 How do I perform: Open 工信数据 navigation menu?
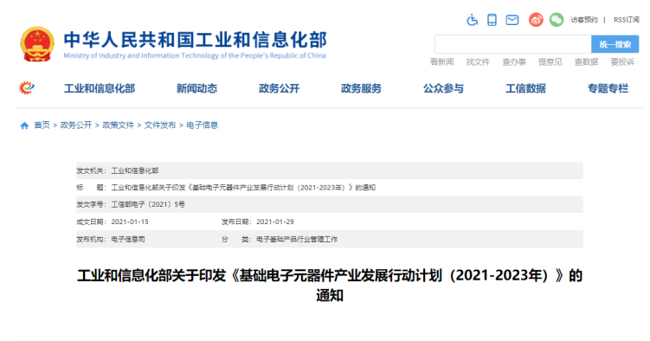click(525, 88)
